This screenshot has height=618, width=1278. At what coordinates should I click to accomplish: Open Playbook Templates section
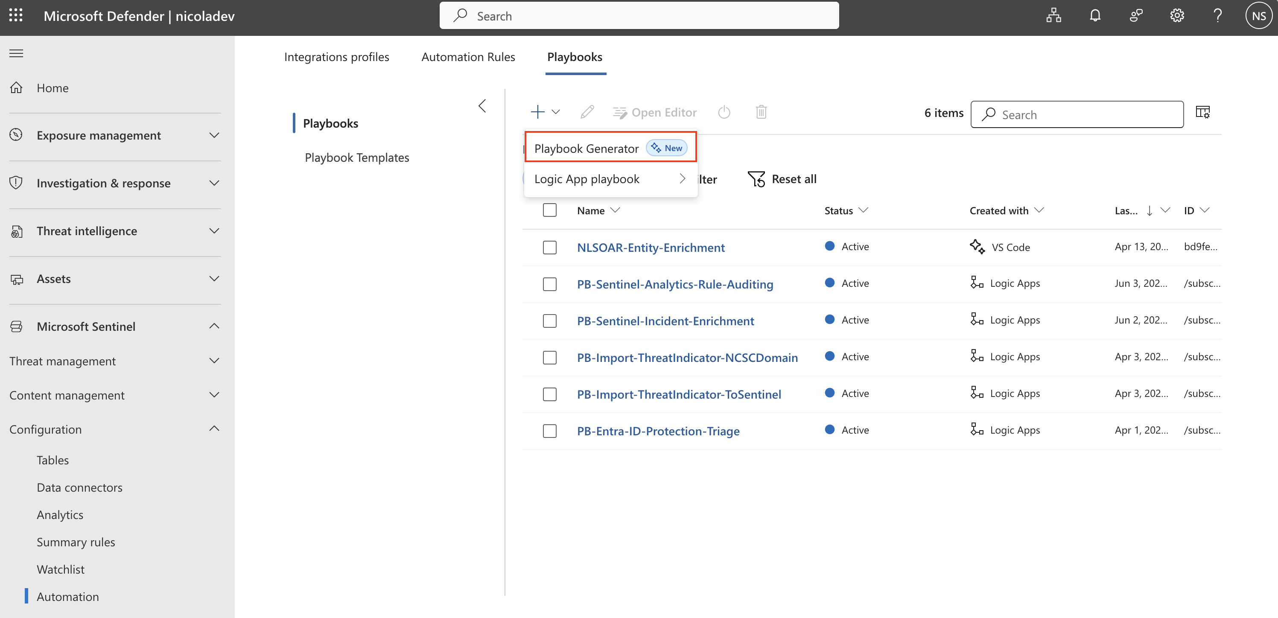(x=357, y=158)
